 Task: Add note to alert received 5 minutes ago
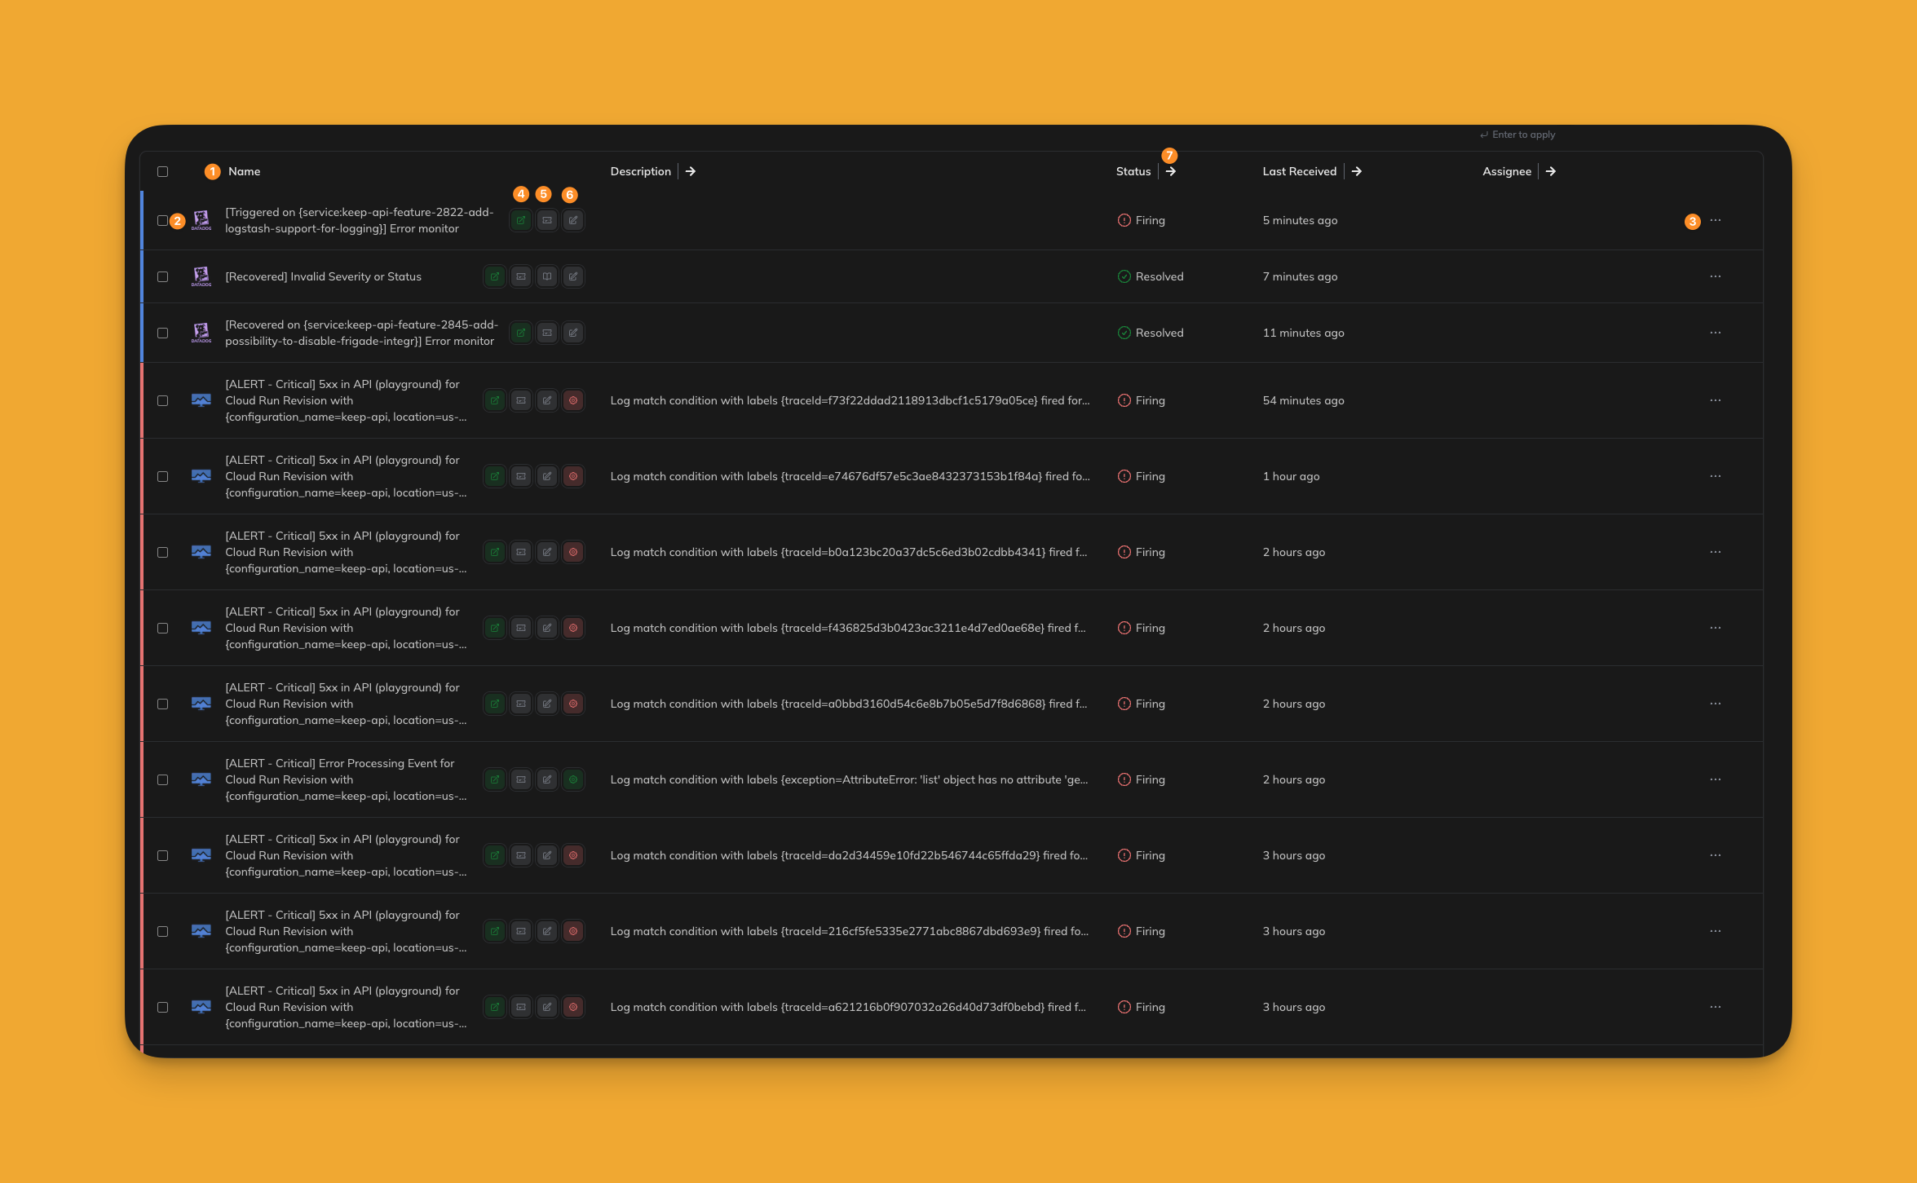coord(572,220)
